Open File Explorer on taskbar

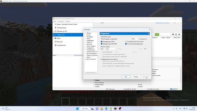[102, 109]
